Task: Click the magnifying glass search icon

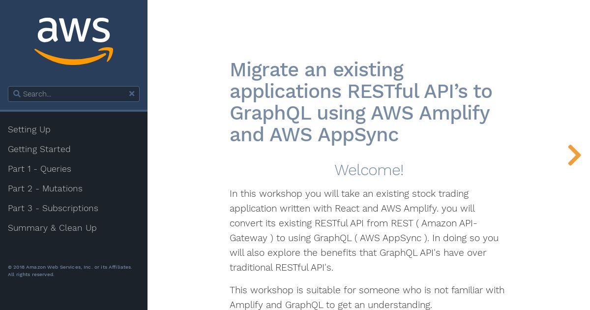Action: click(x=17, y=93)
